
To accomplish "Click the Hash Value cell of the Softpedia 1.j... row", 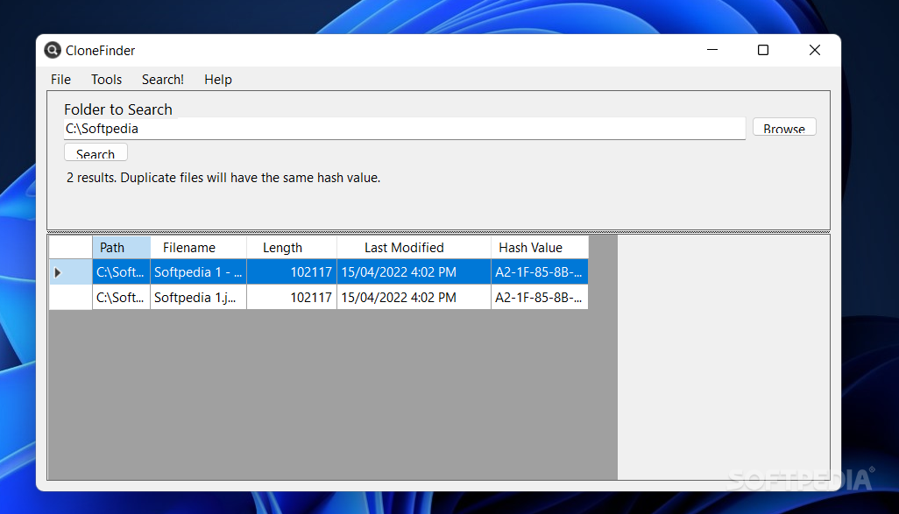I will (540, 298).
